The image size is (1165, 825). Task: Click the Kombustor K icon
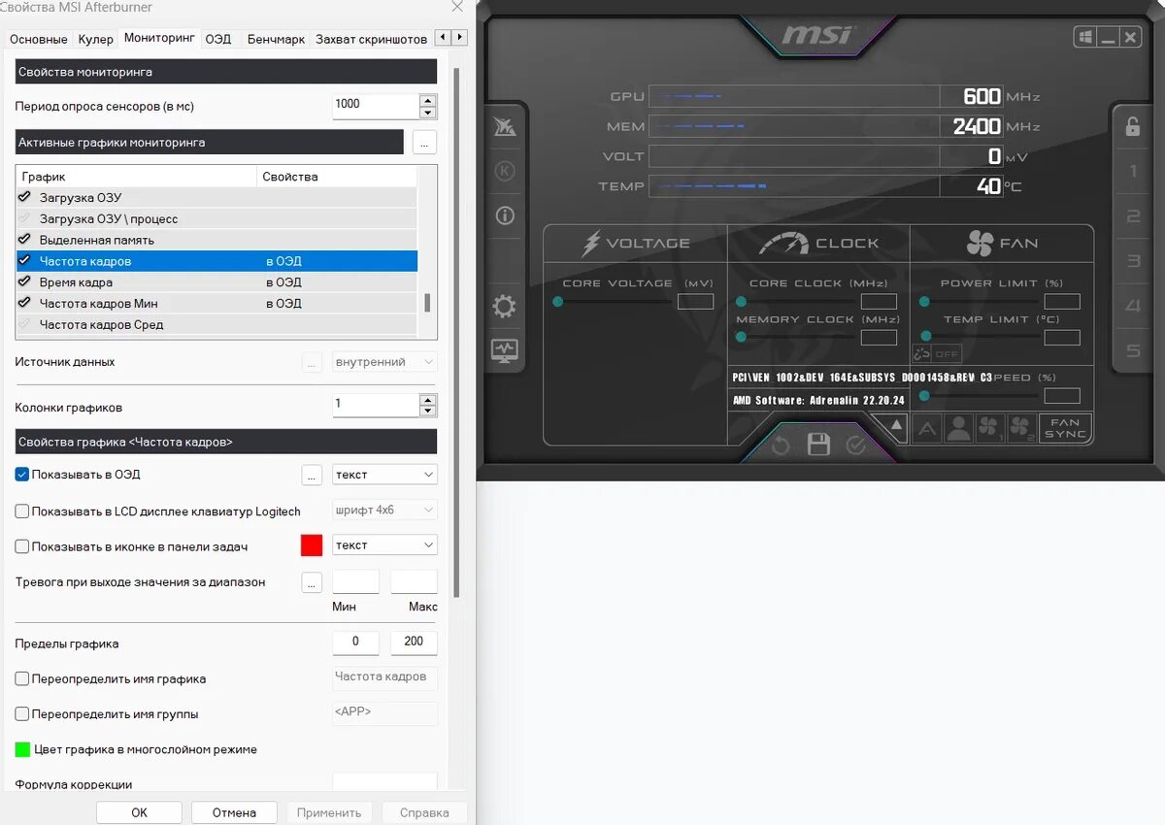(x=505, y=171)
